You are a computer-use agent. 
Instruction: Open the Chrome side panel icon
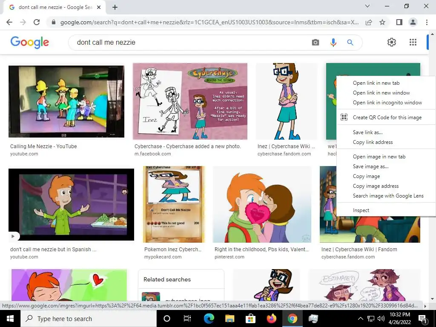tap(399, 22)
